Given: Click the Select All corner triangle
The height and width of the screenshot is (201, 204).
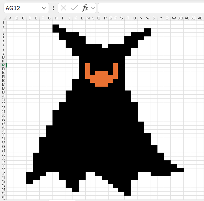Looking at the screenshot, I should click(5, 18).
